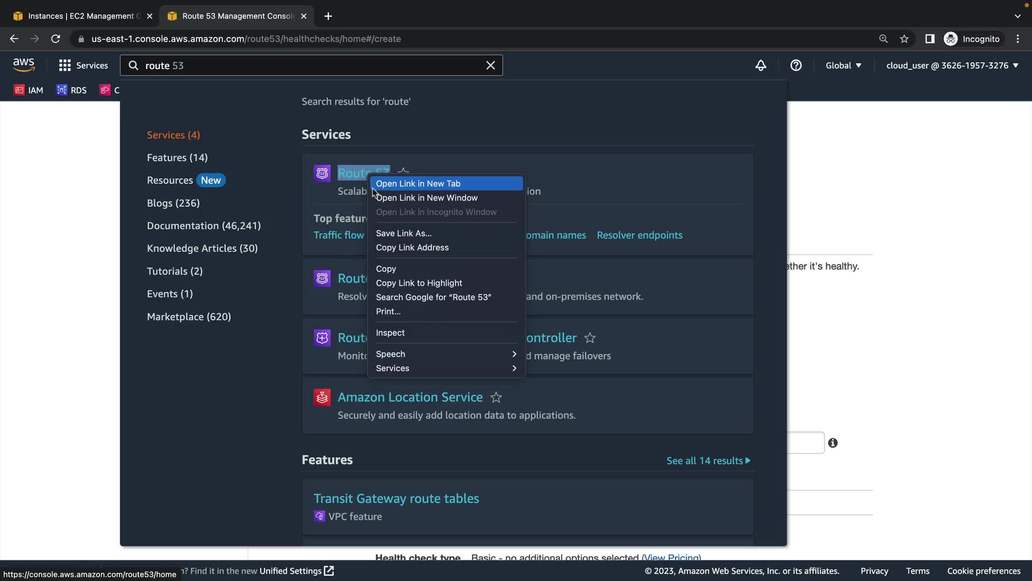Open the help question mark icon
This screenshot has height=581, width=1032.
[795, 65]
